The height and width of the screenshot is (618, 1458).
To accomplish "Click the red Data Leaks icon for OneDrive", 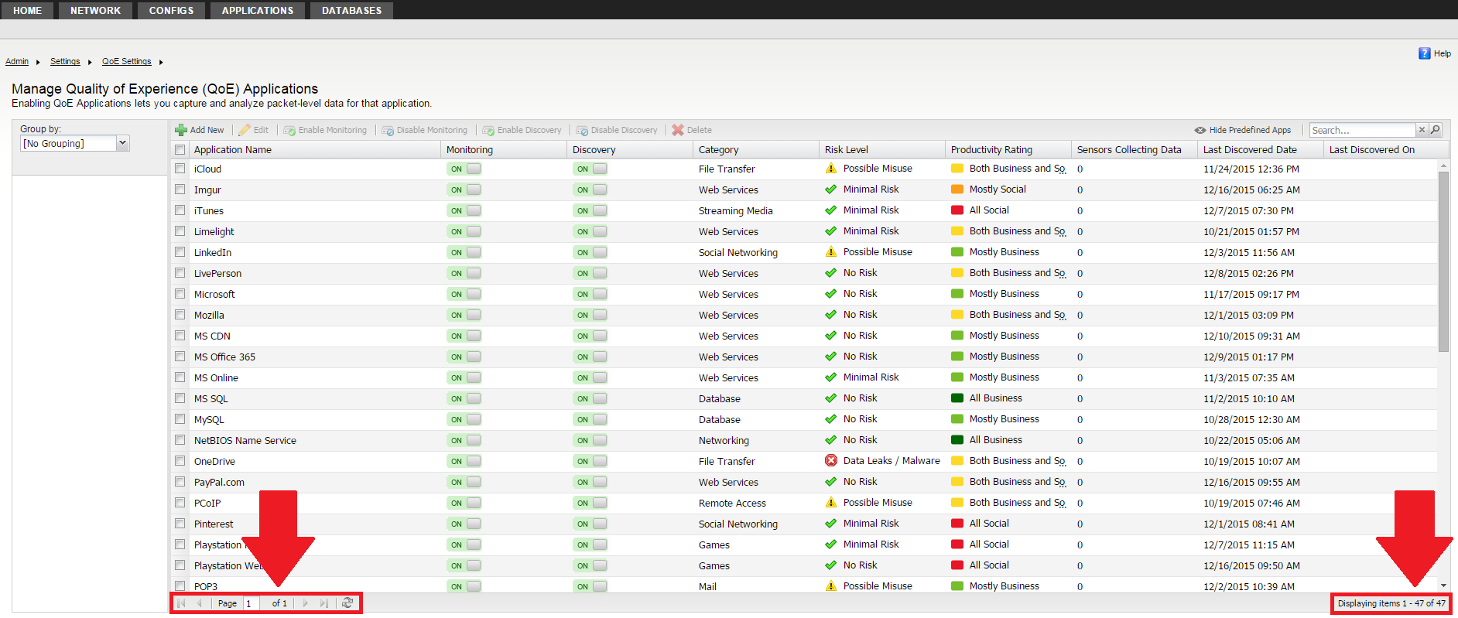I will click(831, 461).
